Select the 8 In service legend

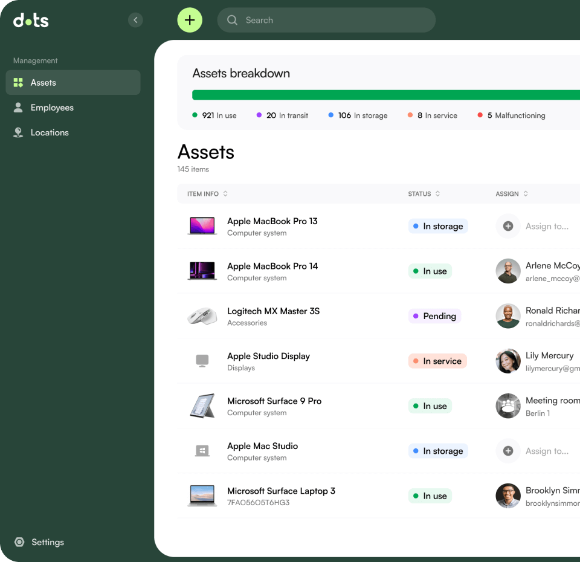433,115
